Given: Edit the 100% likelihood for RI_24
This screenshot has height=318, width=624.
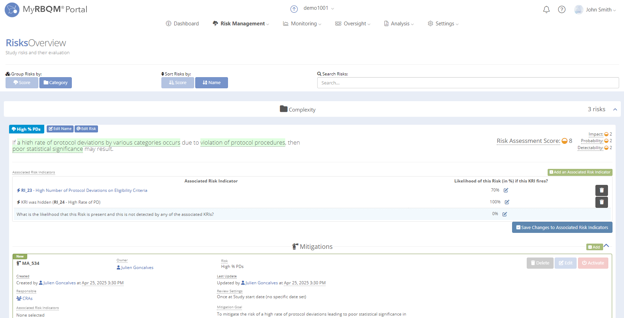Looking at the screenshot, I should (507, 202).
